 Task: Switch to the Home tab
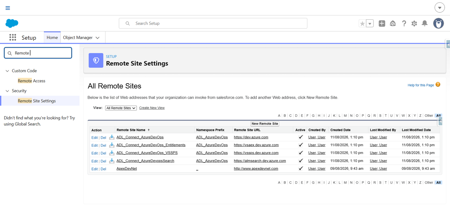(x=52, y=37)
